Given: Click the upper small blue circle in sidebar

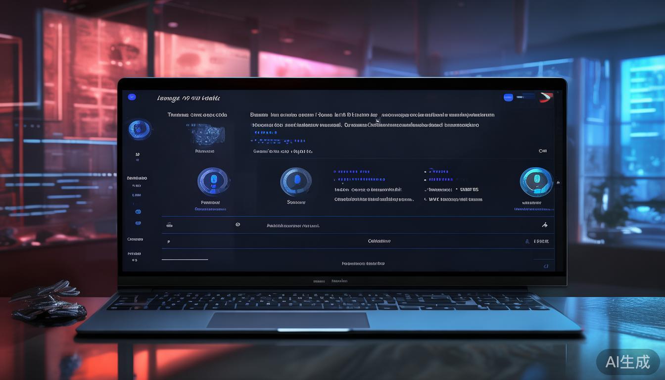Looking at the screenshot, I should pos(138,212).
